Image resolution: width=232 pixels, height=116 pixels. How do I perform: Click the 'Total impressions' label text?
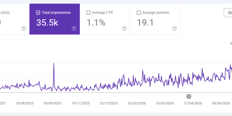click(56, 13)
